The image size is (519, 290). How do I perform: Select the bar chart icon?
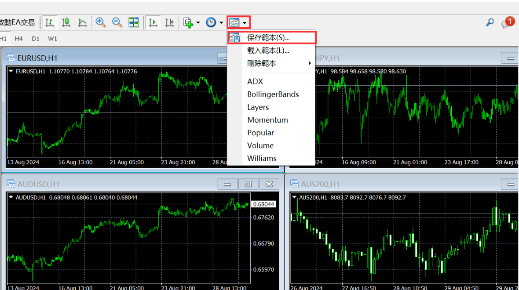(50, 22)
